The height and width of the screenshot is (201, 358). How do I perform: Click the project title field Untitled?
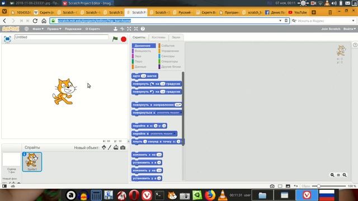coord(62,37)
